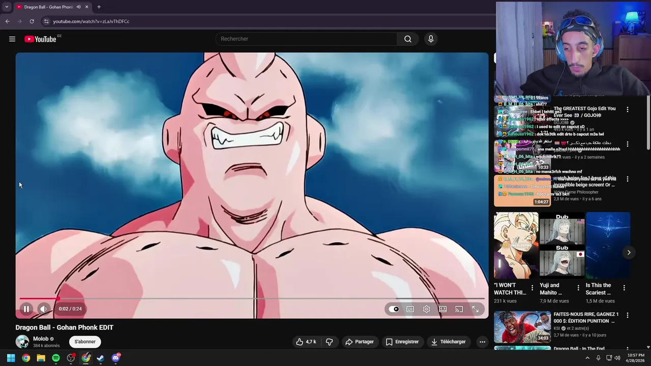Go back in browser history

(7, 21)
